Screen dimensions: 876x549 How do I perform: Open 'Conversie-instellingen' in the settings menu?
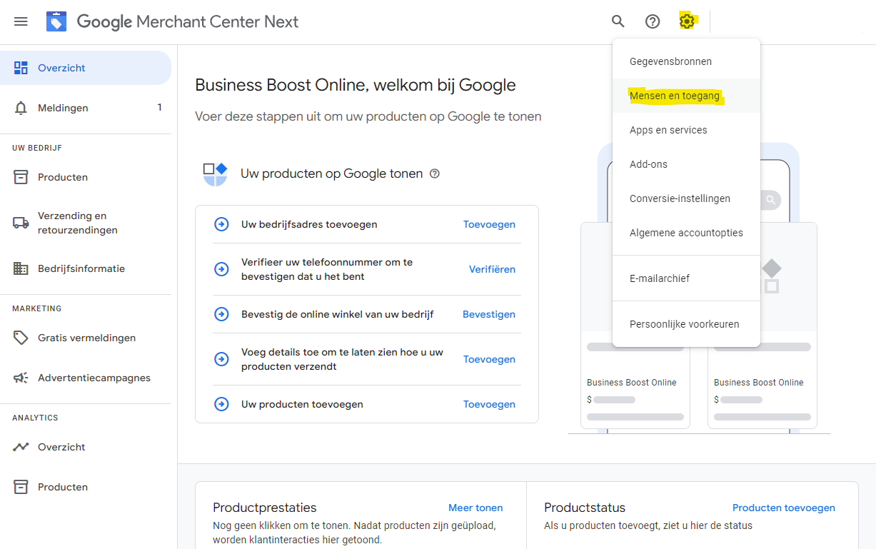[x=678, y=198]
